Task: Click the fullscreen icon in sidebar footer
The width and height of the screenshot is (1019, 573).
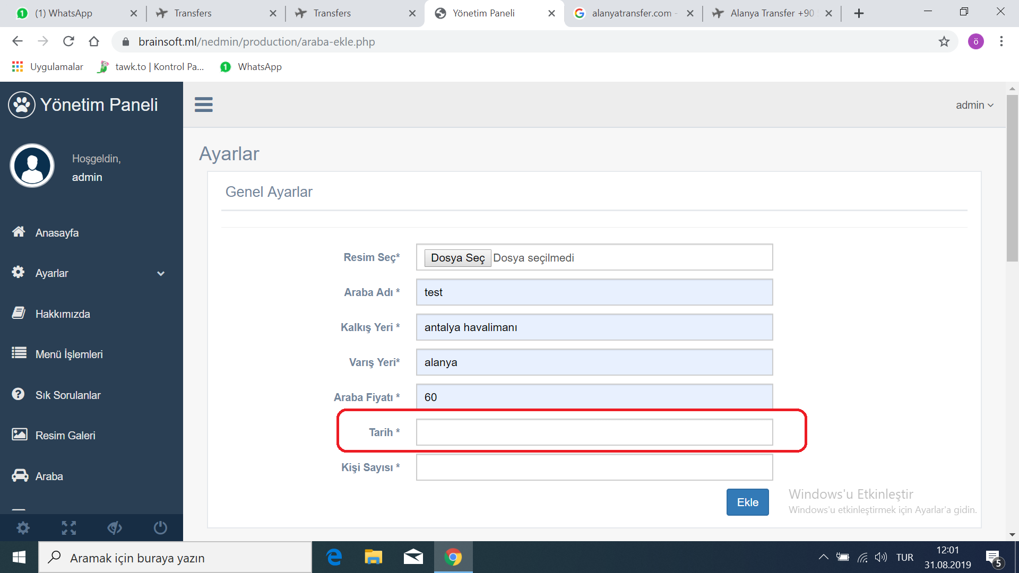Action: pos(69,527)
